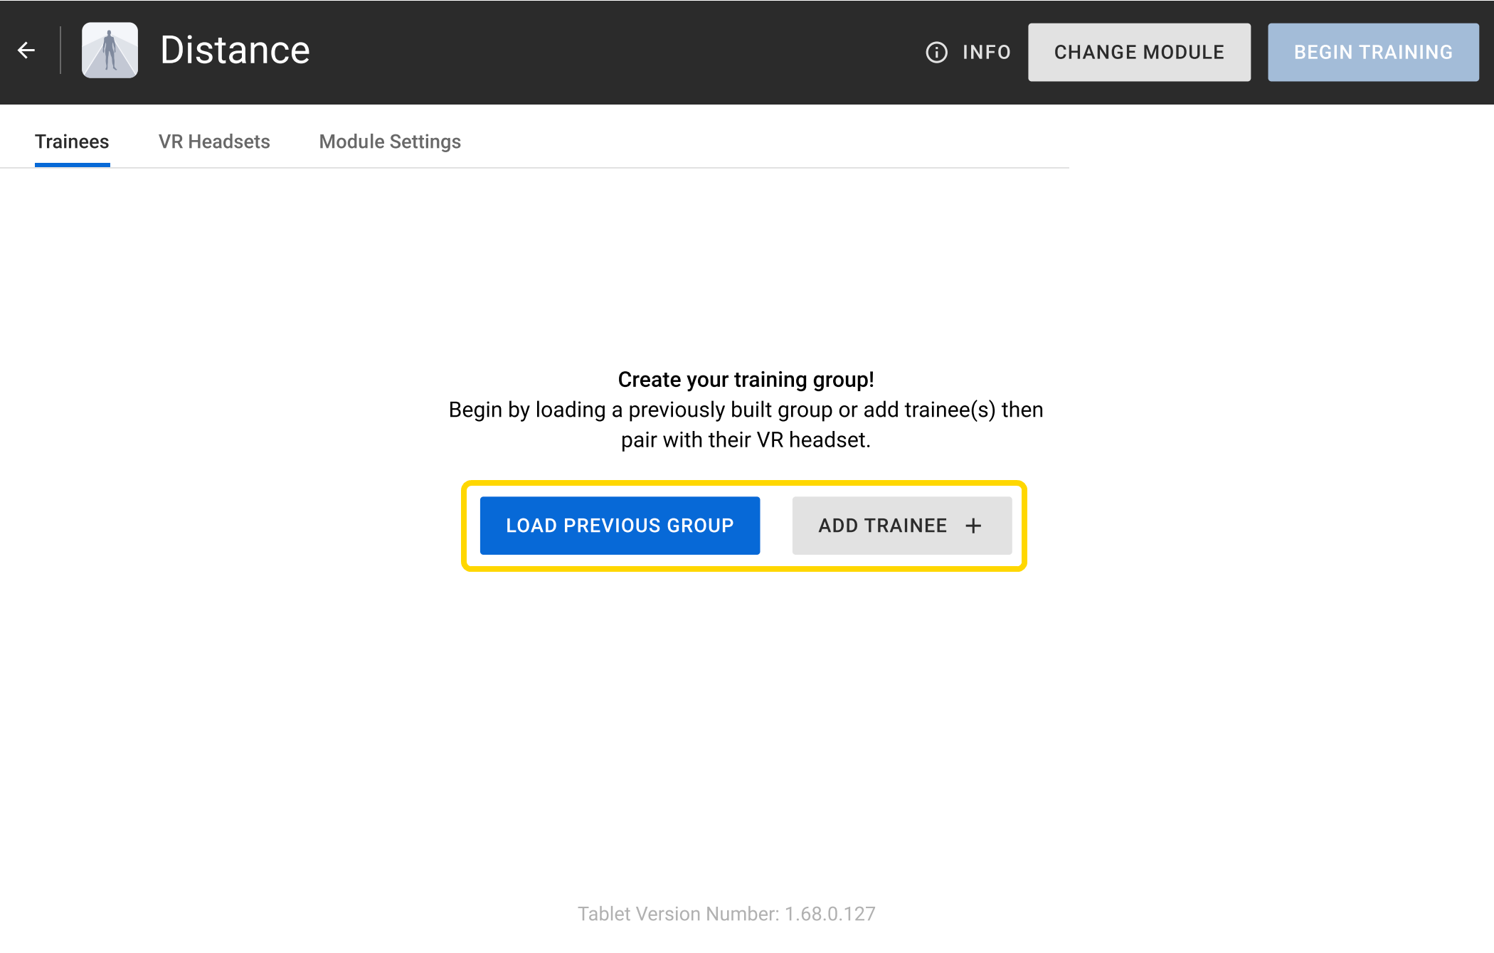Select the person silhouette icon next to Distance

(x=110, y=50)
